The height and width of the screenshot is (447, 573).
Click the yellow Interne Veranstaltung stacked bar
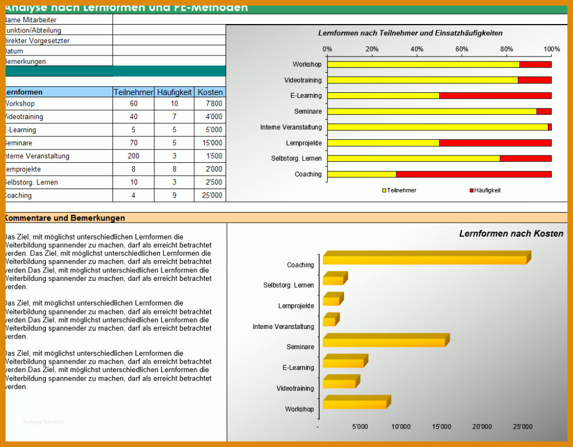(438, 127)
